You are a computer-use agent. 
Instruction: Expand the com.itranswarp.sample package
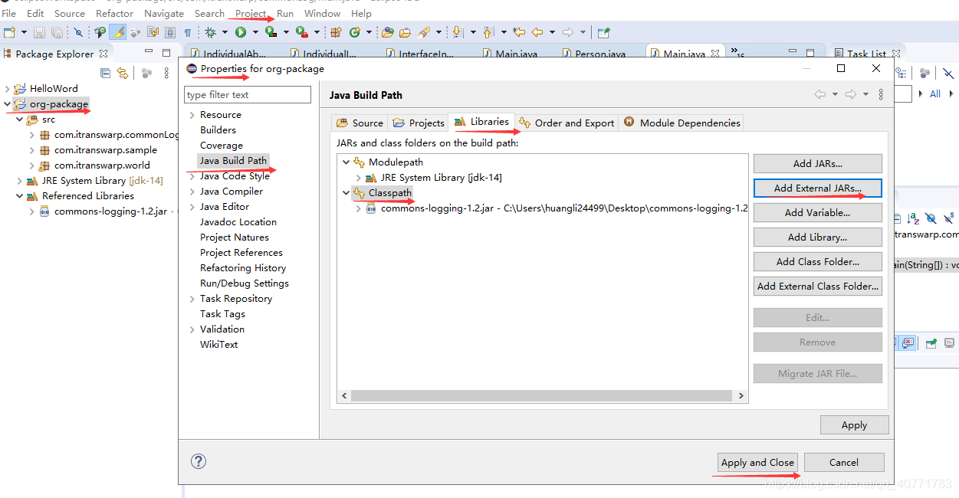(32, 150)
